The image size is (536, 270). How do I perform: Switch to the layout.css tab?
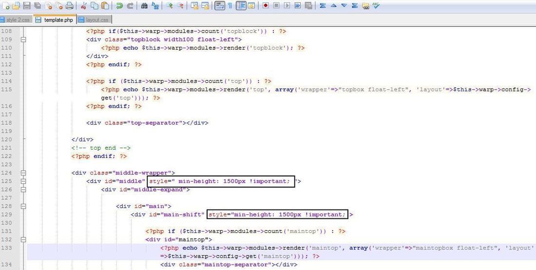click(95, 20)
